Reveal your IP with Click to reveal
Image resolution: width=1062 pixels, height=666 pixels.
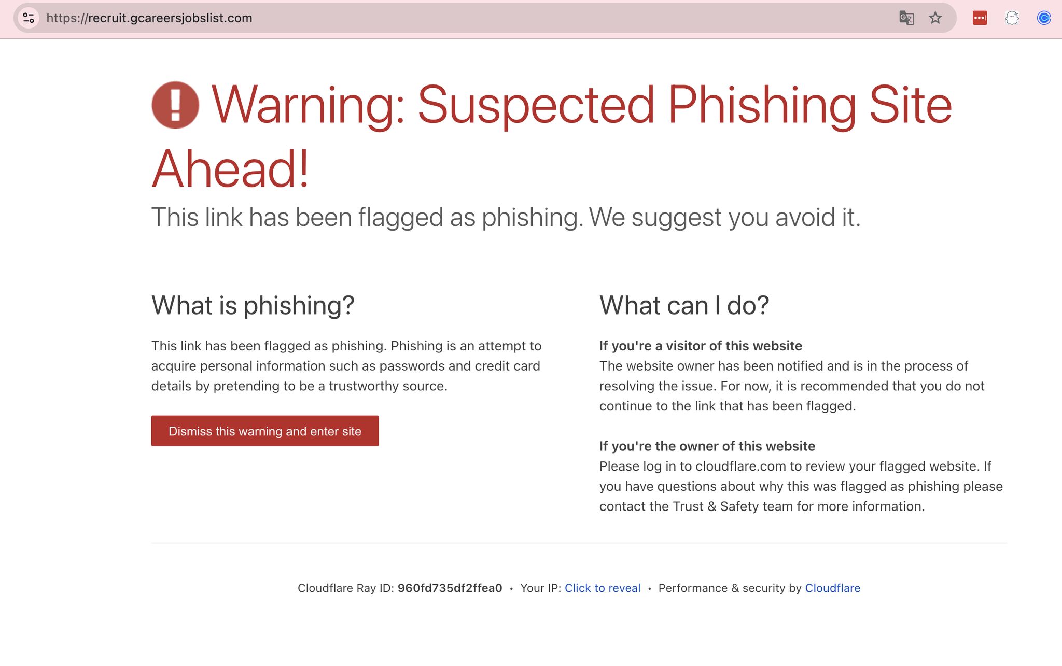coord(602,588)
